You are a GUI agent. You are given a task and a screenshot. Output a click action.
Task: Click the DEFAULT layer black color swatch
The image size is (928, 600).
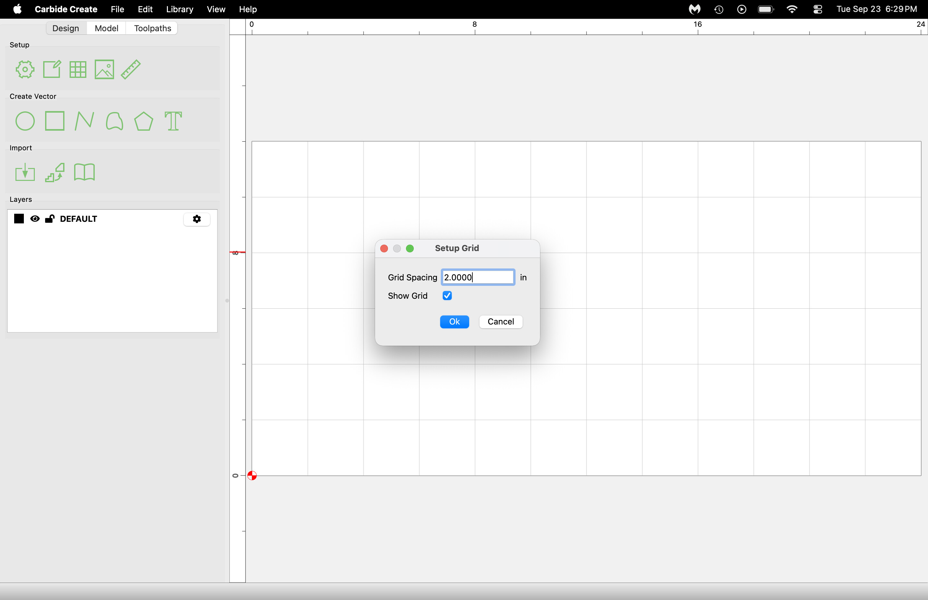(x=19, y=219)
